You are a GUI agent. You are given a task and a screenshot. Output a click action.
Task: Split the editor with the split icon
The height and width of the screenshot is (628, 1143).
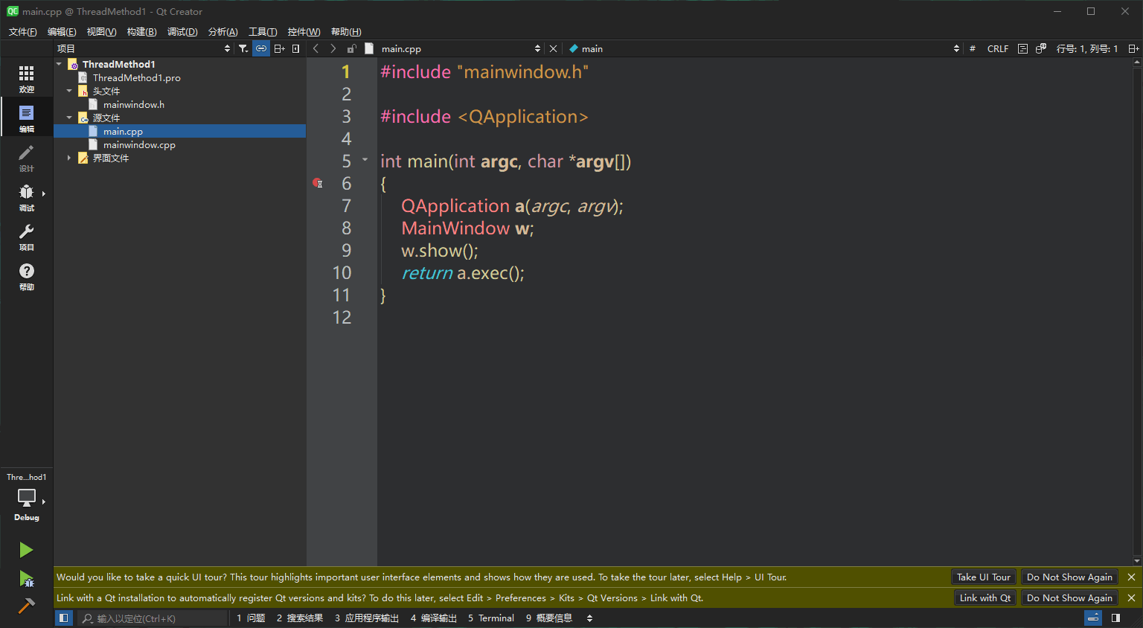[x=279, y=48]
